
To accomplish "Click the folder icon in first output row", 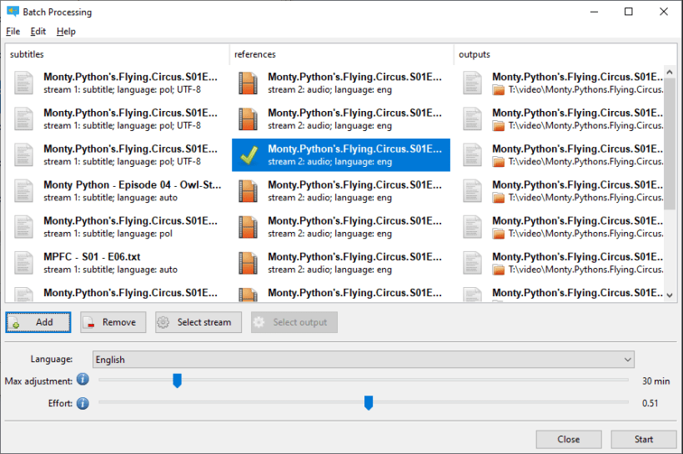I will [x=499, y=90].
